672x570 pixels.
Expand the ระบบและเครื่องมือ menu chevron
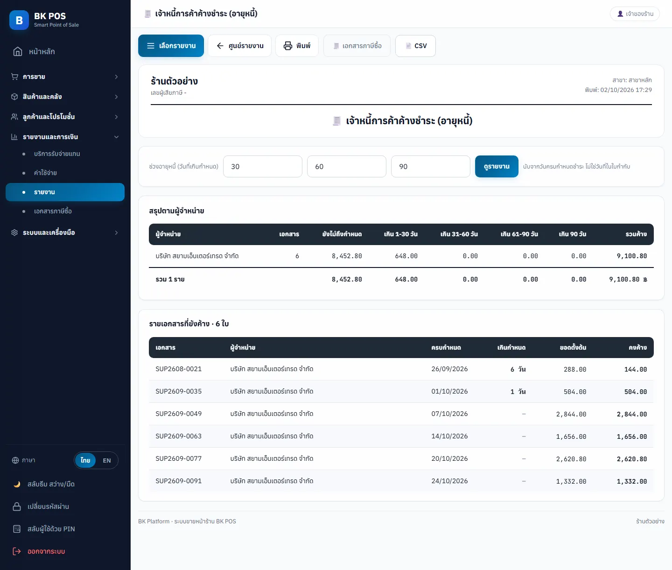116,232
